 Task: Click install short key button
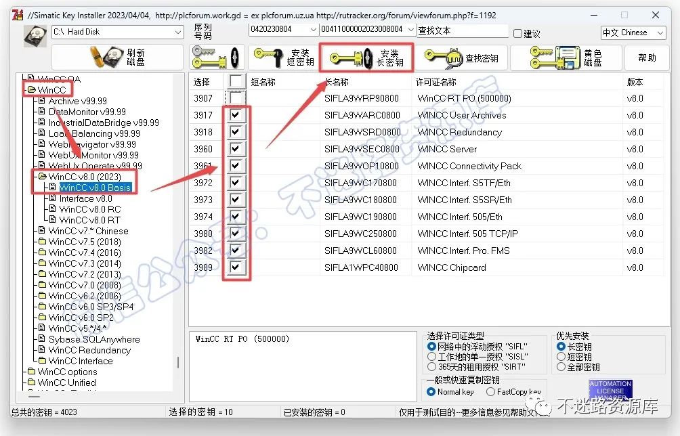pyautogui.click(x=284, y=58)
